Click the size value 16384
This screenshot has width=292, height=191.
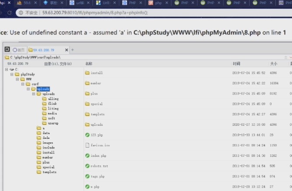[x=274, y=83]
